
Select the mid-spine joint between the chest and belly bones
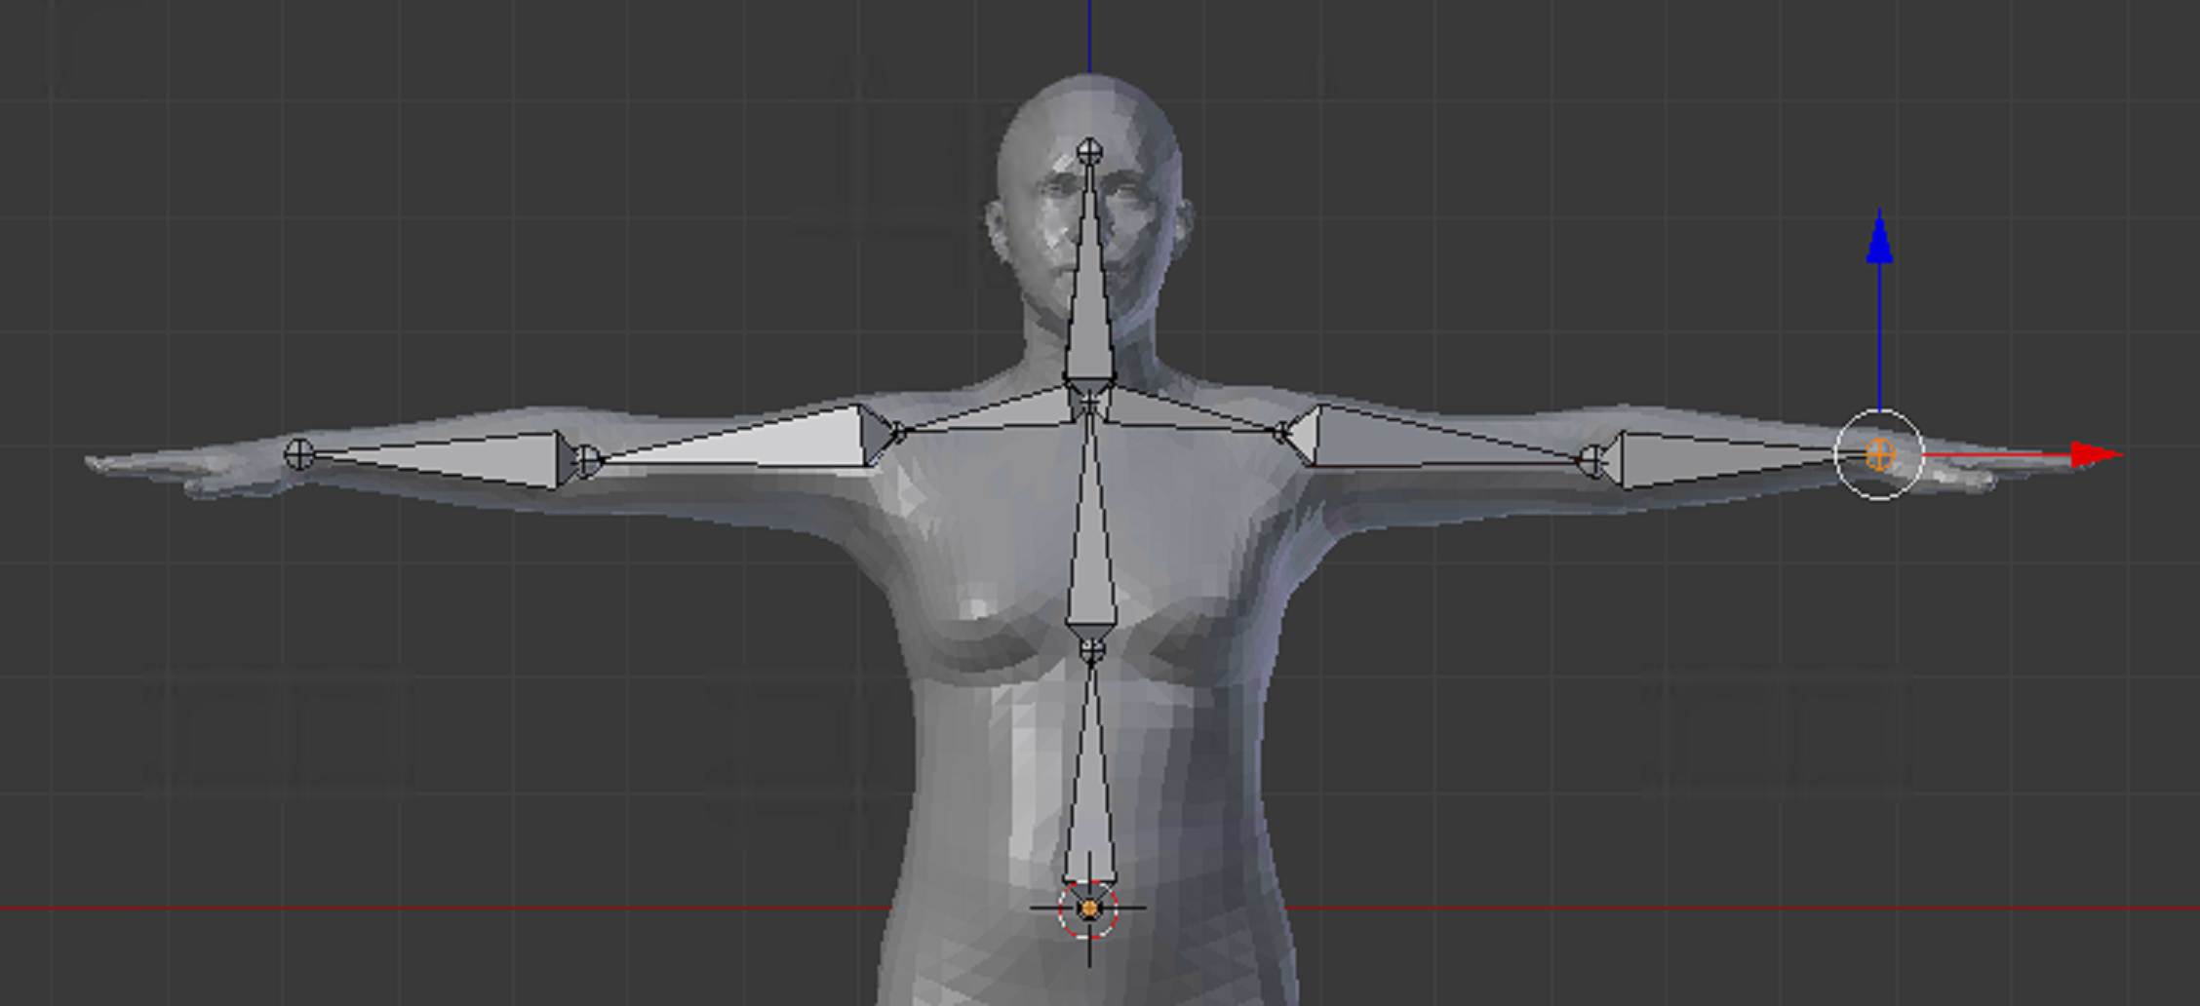[1091, 648]
